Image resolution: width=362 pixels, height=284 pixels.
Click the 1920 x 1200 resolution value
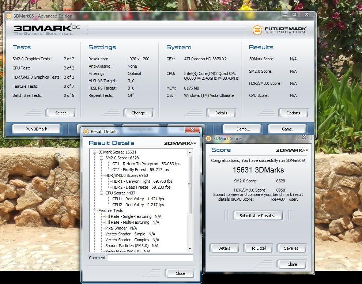[x=139, y=59]
